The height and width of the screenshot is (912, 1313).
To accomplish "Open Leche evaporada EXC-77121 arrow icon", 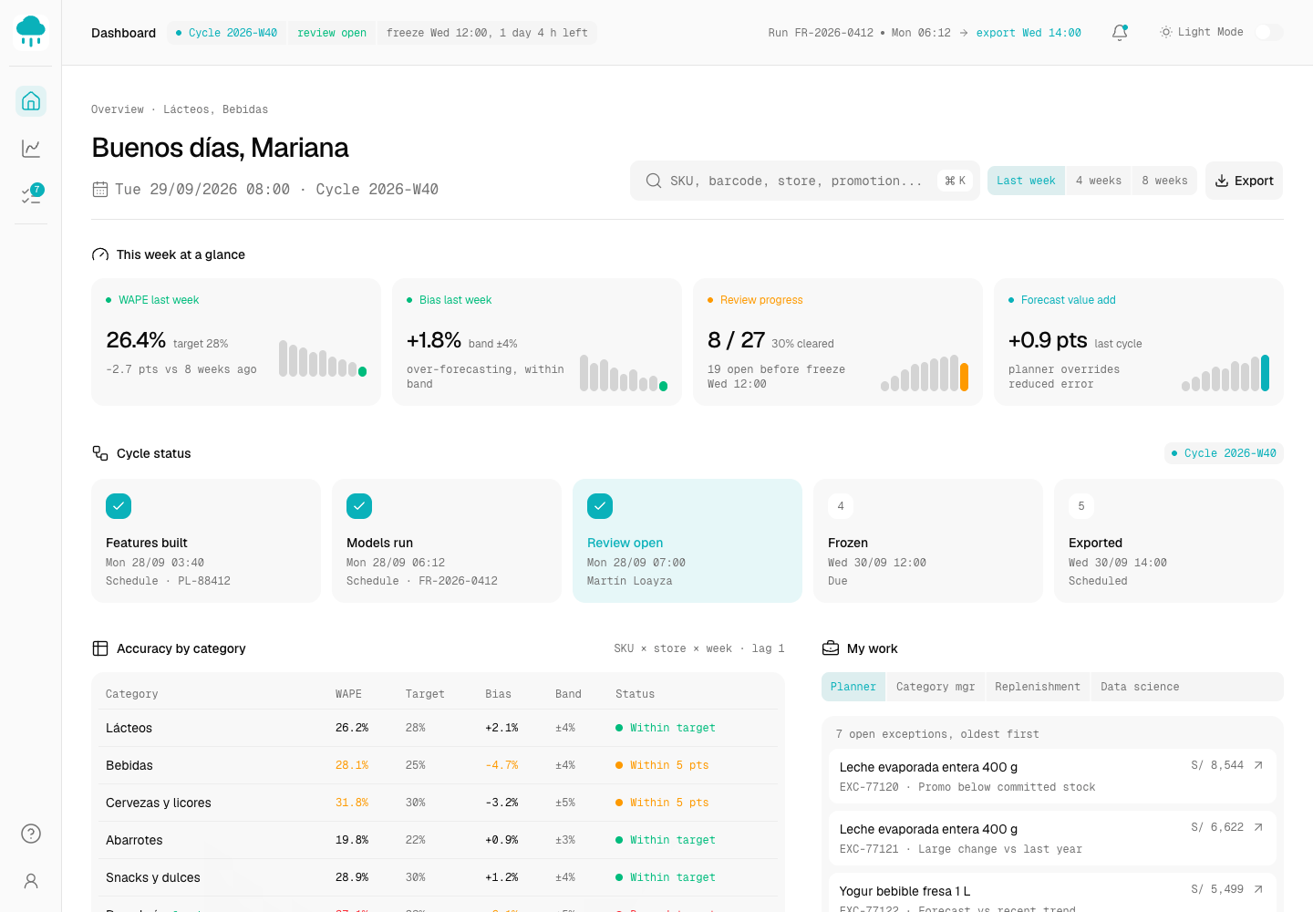I will click(x=1258, y=827).
